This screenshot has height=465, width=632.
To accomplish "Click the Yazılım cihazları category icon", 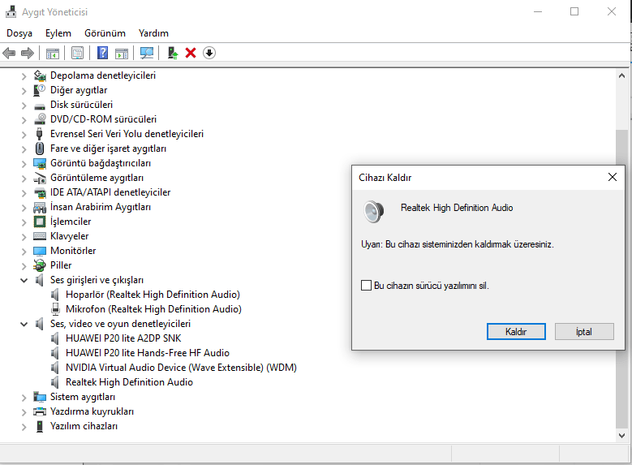I will 40,426.
